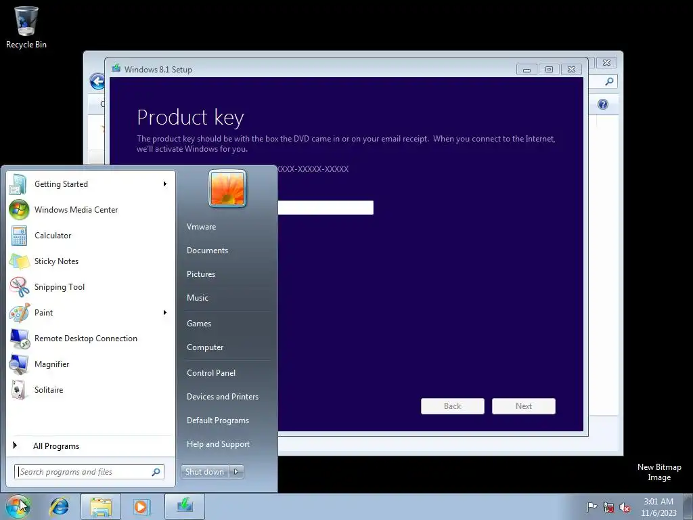Open Paint from the Start menu

(91, 312)
